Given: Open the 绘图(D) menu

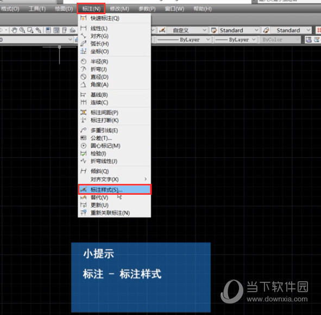Looking at the screenshot, I should [64, 9].
